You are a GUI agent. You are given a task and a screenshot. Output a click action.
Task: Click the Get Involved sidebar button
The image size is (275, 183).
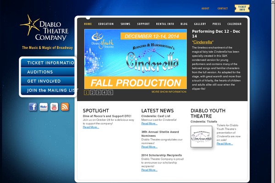[48, 81]
